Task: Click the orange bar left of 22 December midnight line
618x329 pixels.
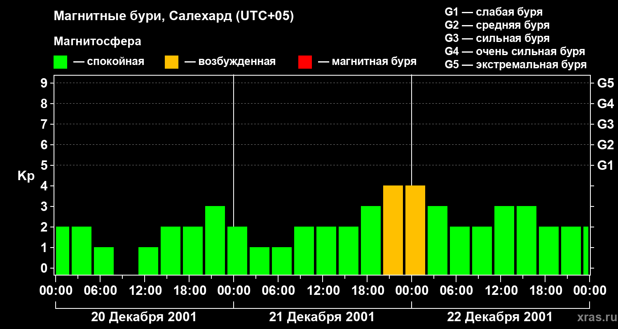Action: click(x=393, y=230)
